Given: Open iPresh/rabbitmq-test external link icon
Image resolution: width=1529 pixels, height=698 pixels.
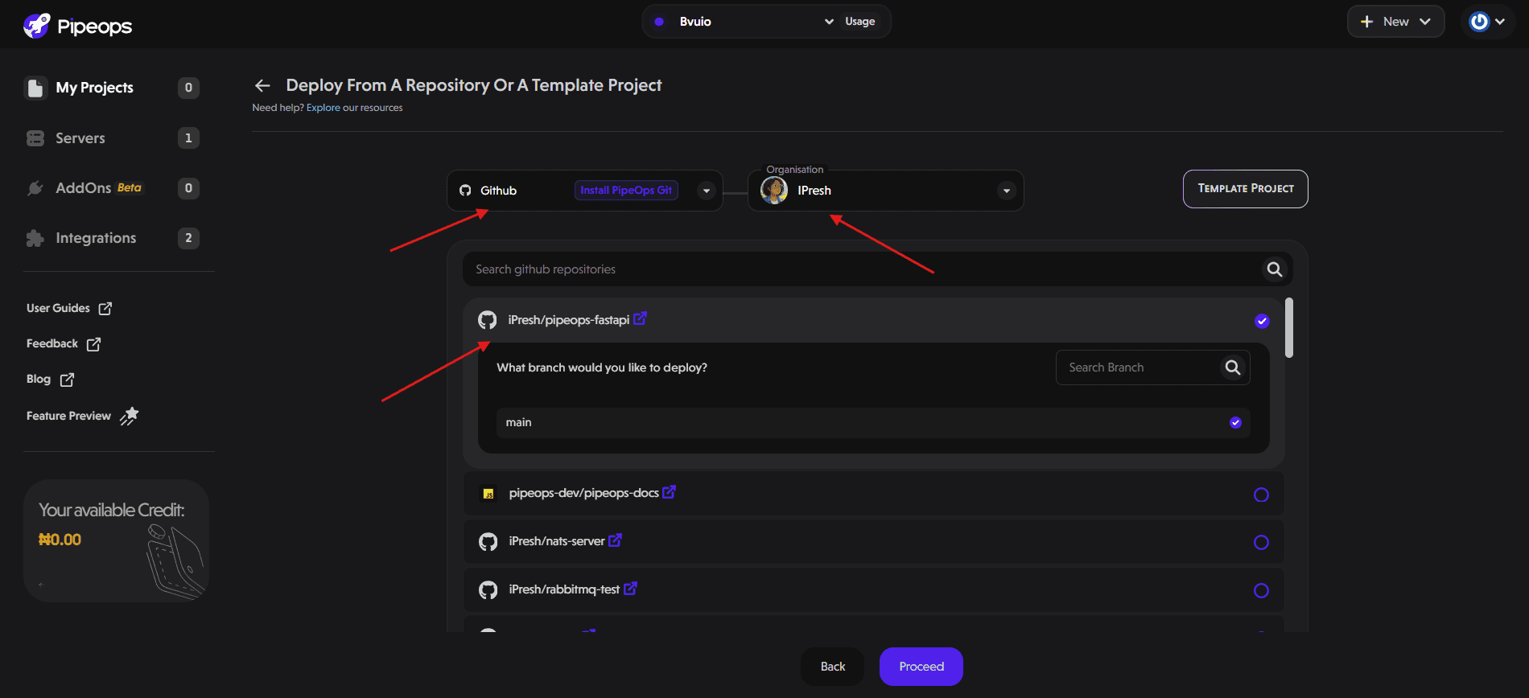Looking at the screenshot, I should click(x=630, y=588).
